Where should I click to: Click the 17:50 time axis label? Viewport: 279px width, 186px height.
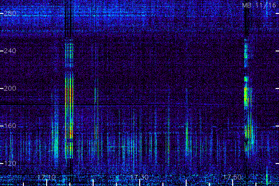232,177
